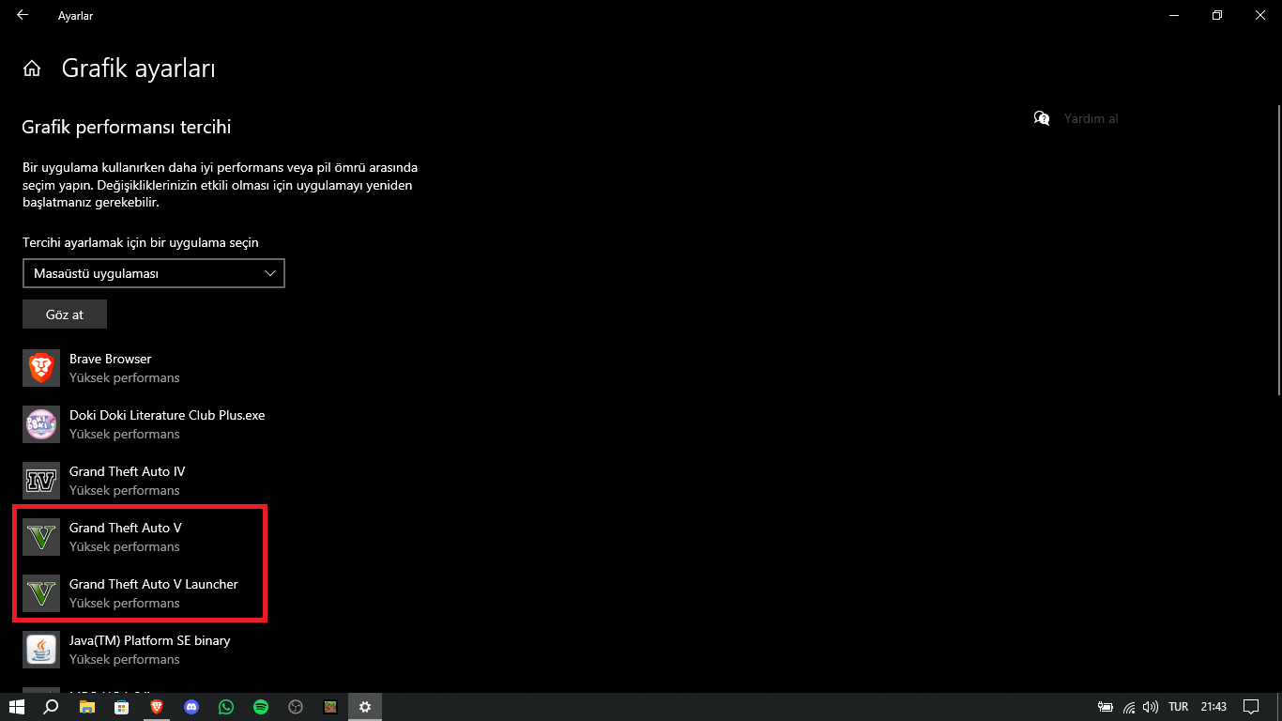The height and width of the screenshot is (721, 1282).
Task: Launch Microsoft Store from the taskbar
Action: tap(122, 707)
